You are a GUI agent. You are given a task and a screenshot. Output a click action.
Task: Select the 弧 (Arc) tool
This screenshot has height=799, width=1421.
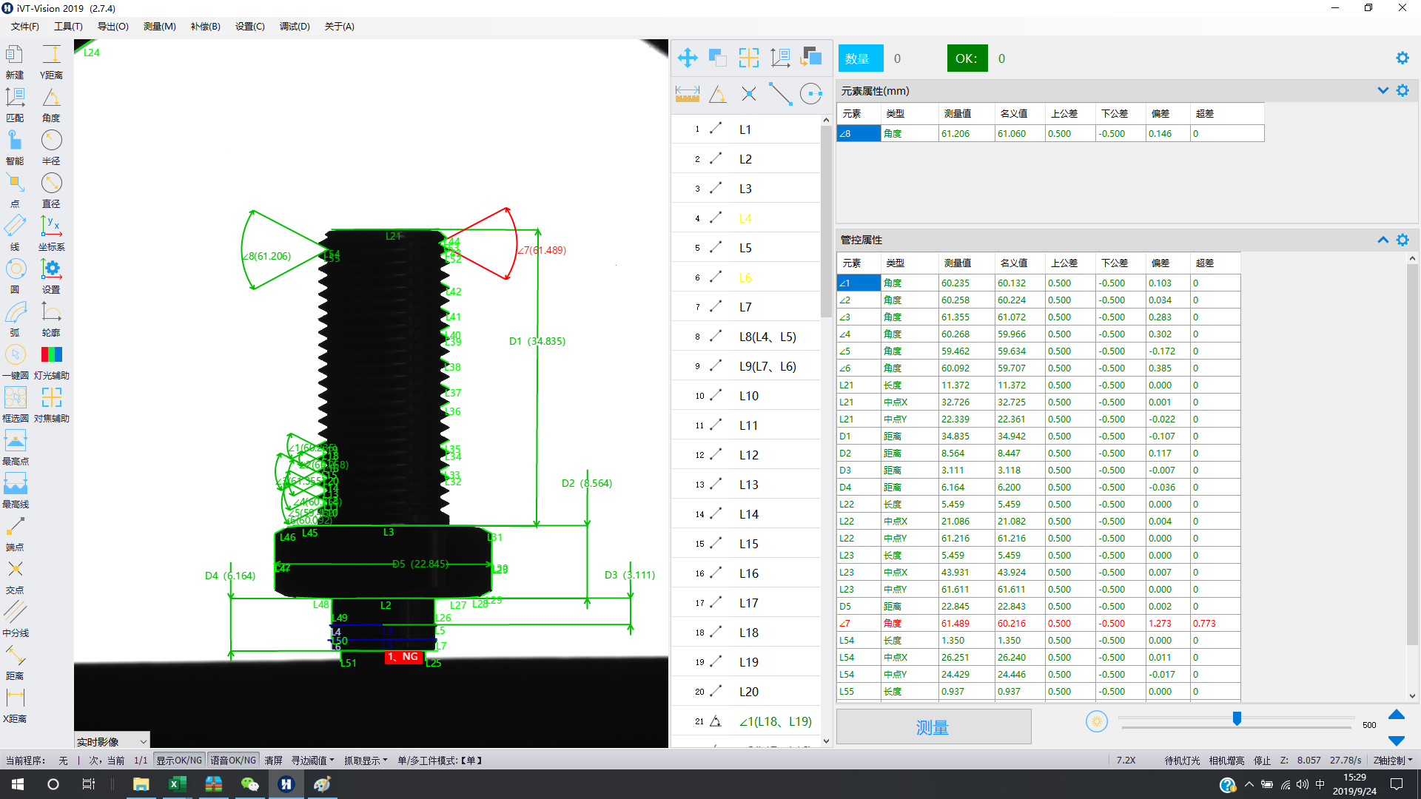[15, 312]
